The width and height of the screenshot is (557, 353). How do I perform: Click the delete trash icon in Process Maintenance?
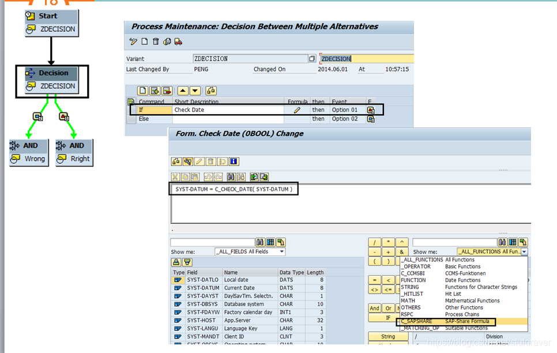[x=156, y=42]
